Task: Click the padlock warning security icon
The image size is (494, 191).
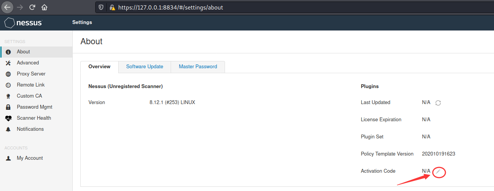Action: (x=112, y=7)
